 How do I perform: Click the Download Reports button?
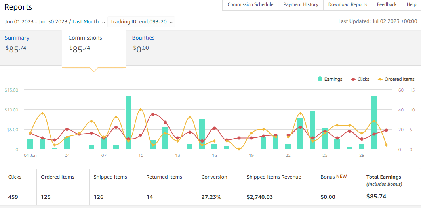pyautogui.click(x=348, y=5)
